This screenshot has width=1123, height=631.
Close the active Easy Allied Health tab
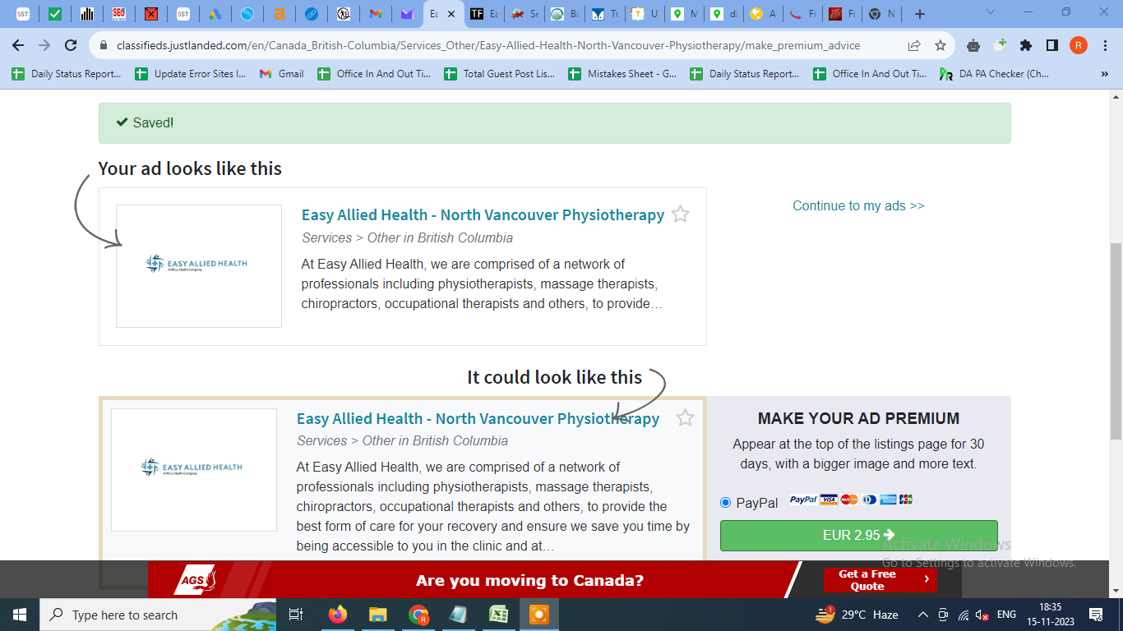coord(451,14)
